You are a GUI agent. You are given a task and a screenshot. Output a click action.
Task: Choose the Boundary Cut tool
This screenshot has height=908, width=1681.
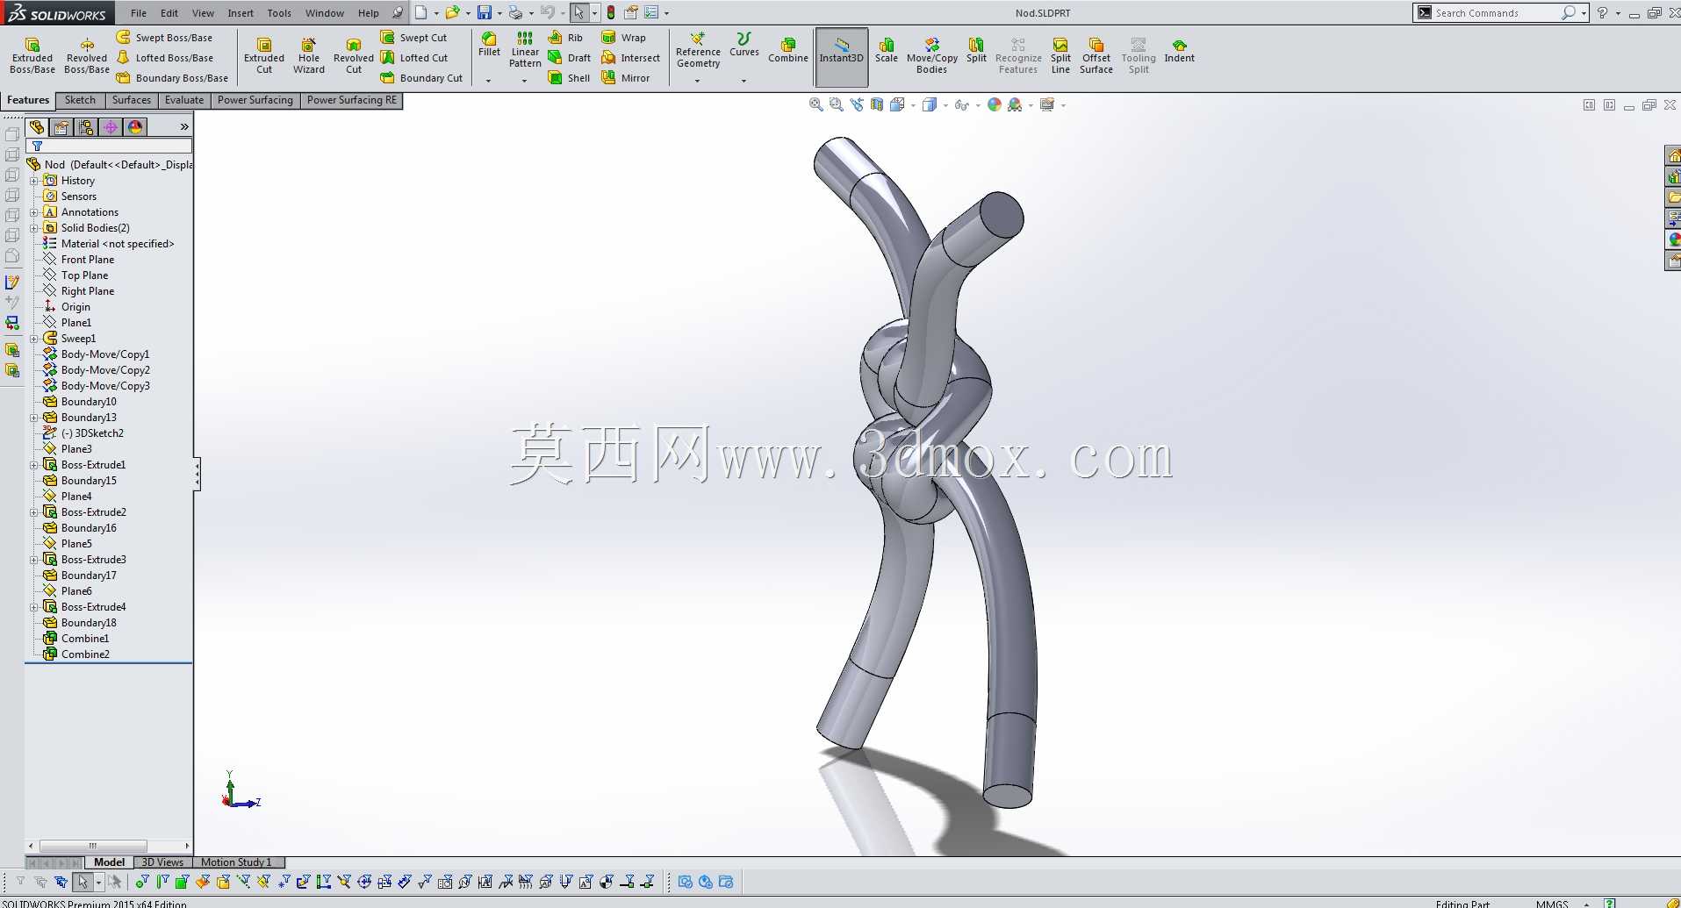[421, 78]
